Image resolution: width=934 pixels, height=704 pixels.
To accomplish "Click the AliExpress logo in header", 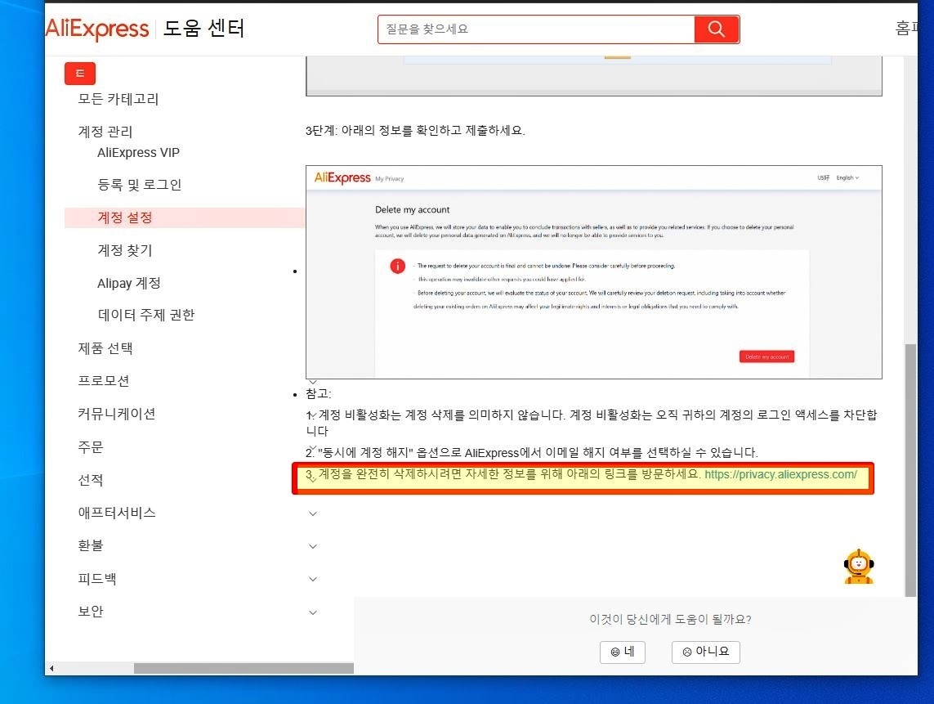I will [x=98, y=29].
